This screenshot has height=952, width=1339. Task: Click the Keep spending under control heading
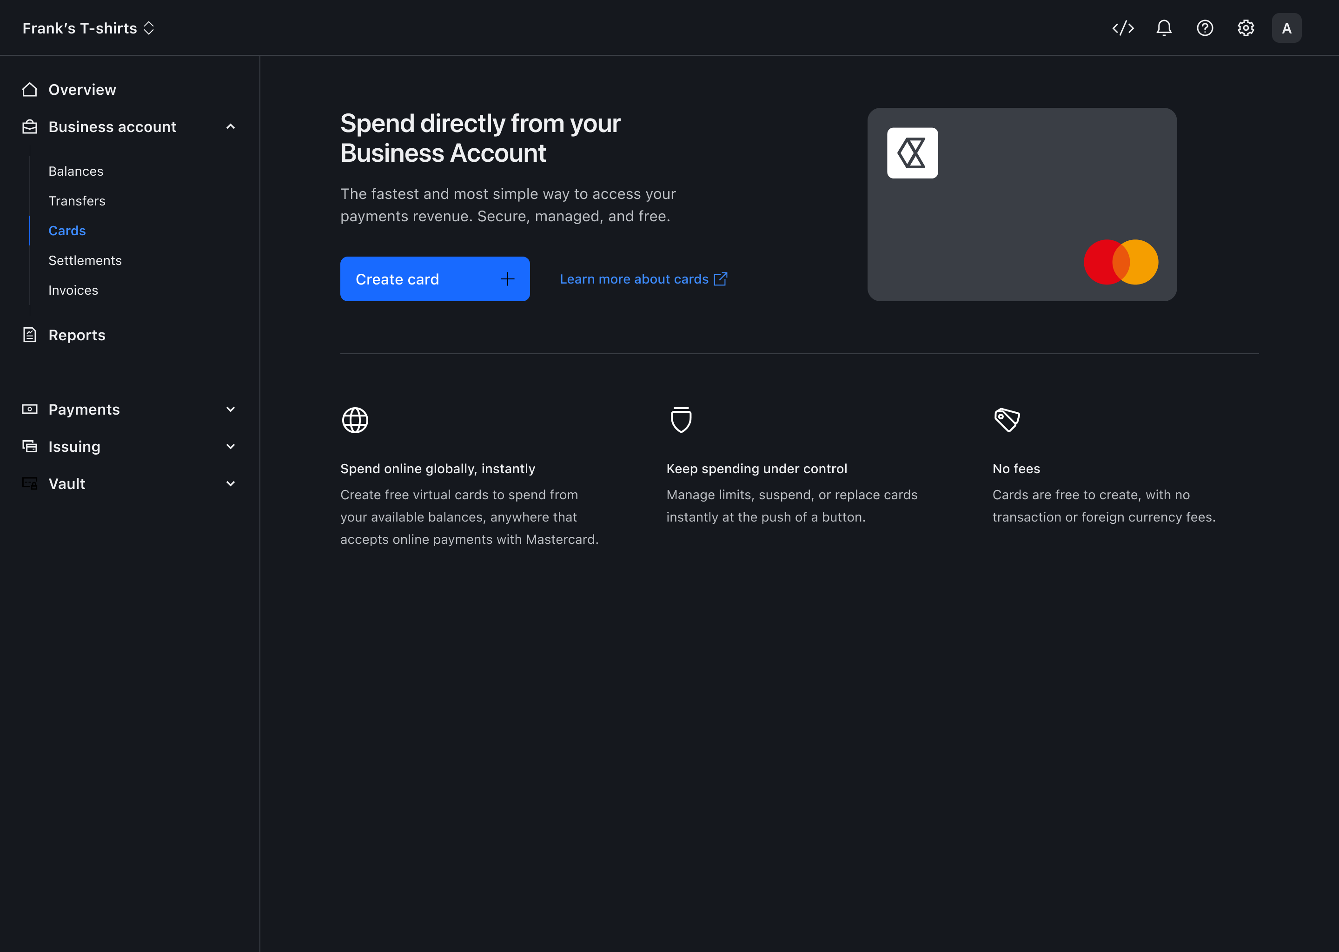point(757,469)
